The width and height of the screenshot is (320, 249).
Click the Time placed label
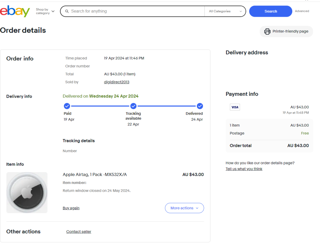click(76, 58)
